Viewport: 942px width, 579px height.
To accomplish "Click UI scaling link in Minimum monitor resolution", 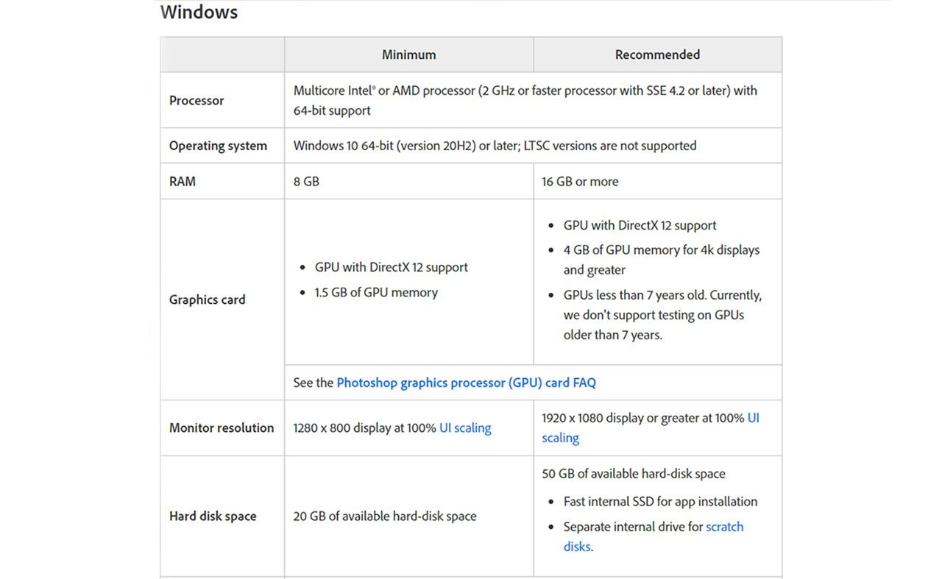I will [465, 427].
